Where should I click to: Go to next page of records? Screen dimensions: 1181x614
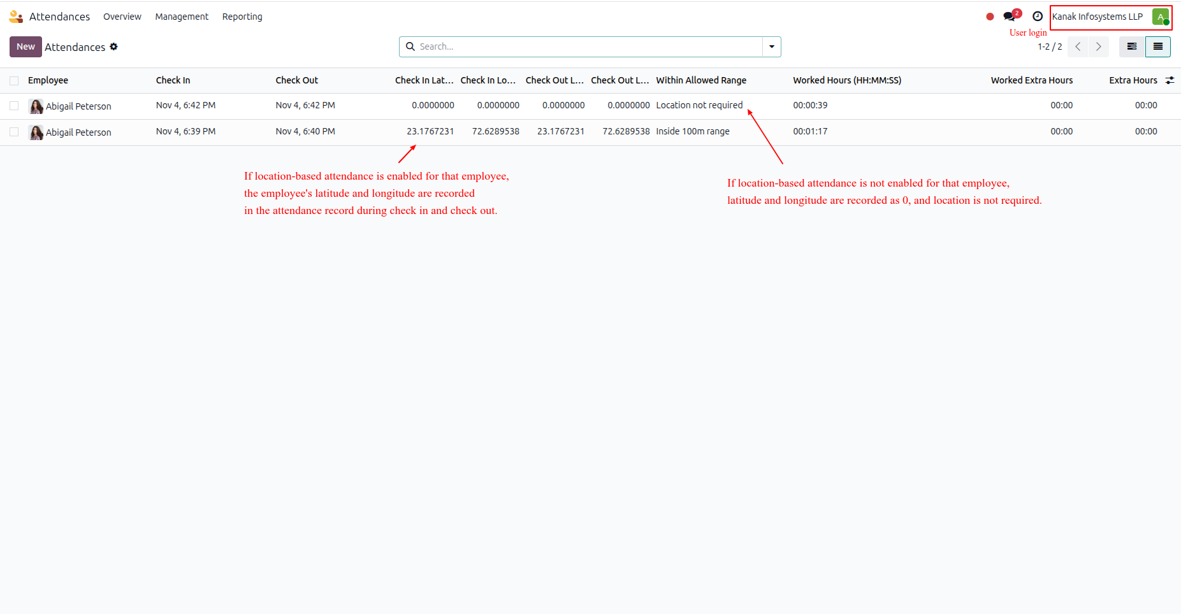tap(1099, 46)
